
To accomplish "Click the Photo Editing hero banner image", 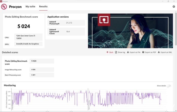I will click(130, 31).
